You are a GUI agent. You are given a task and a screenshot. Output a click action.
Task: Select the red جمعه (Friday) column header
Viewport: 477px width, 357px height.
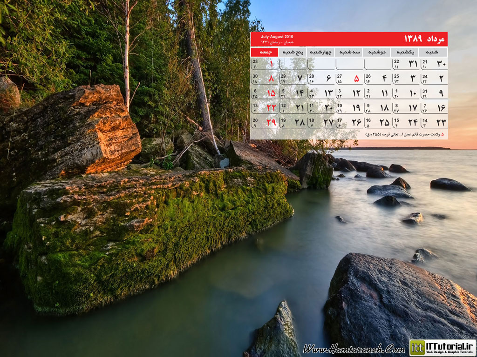pos(264,52)
